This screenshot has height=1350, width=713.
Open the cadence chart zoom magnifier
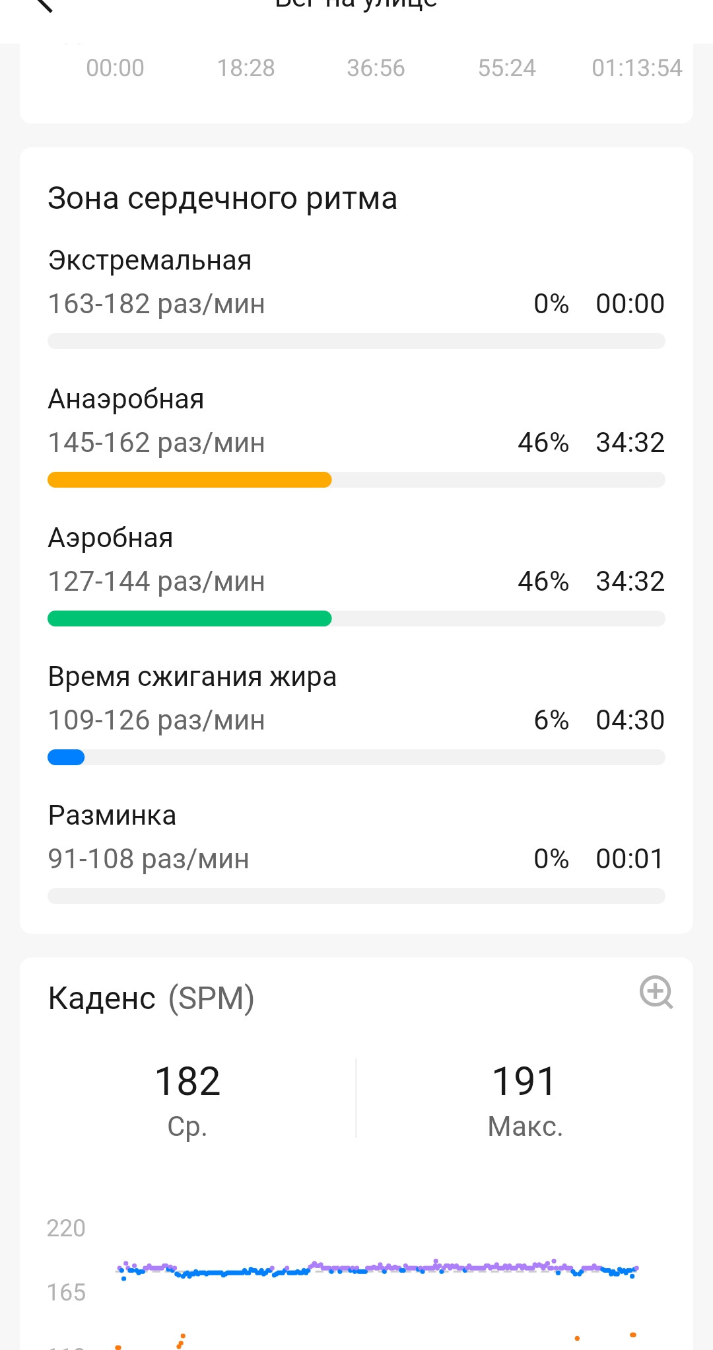coord(656,992)
